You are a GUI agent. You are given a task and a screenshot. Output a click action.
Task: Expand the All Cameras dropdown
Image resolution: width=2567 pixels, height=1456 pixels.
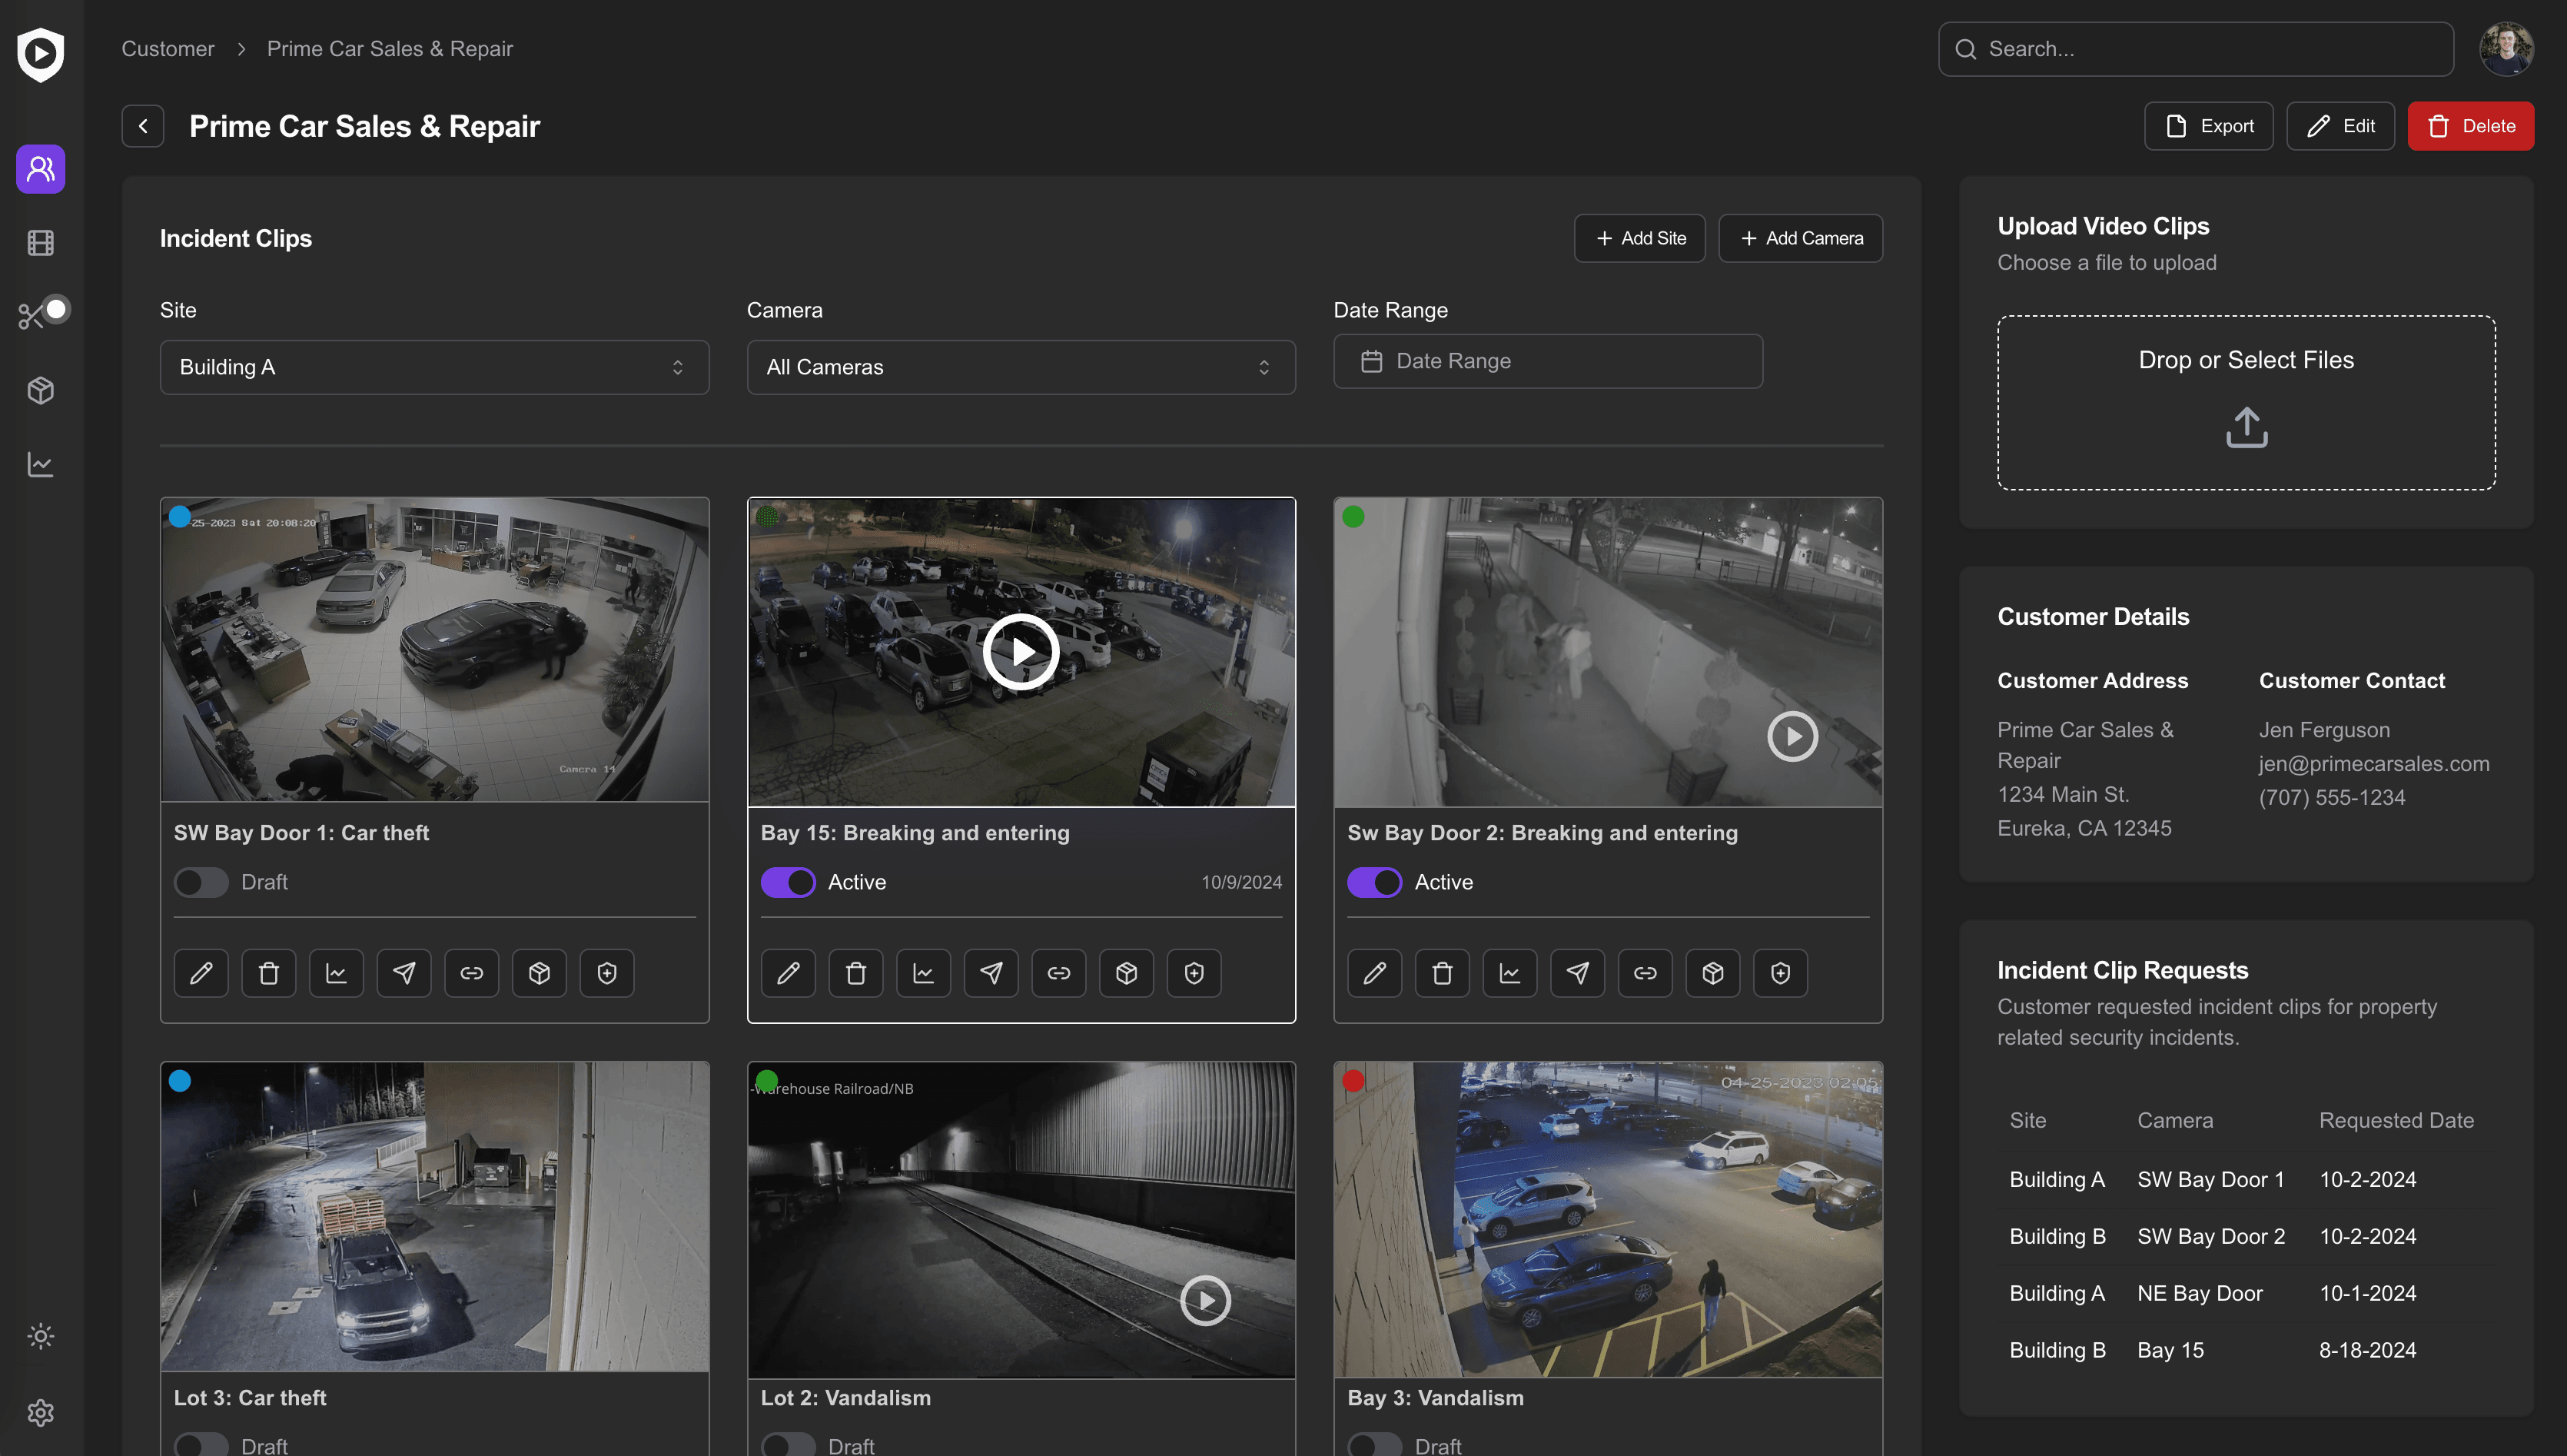pyautogui.click(x=1021, y=367)
